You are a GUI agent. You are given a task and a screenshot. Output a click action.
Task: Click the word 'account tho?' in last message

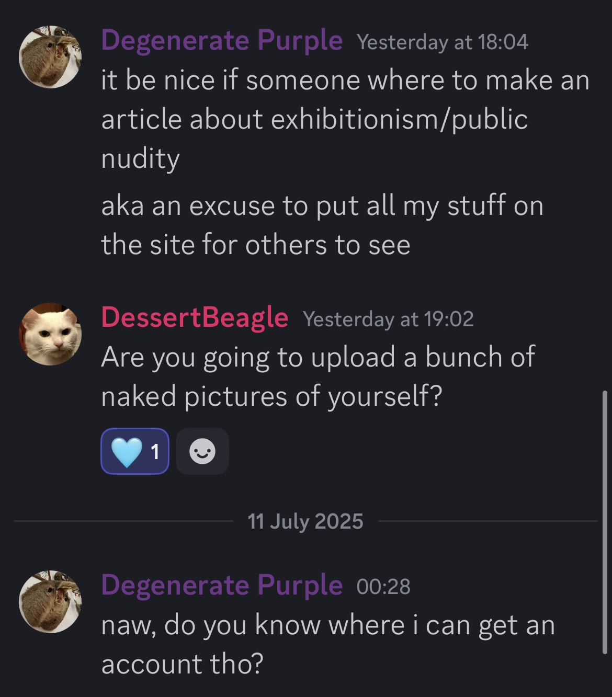[x=183, y=664]
